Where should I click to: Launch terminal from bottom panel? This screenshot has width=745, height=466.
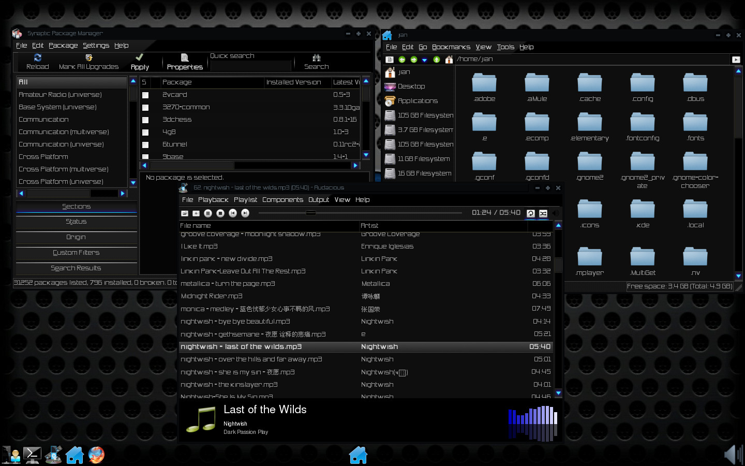click(32, 455)
